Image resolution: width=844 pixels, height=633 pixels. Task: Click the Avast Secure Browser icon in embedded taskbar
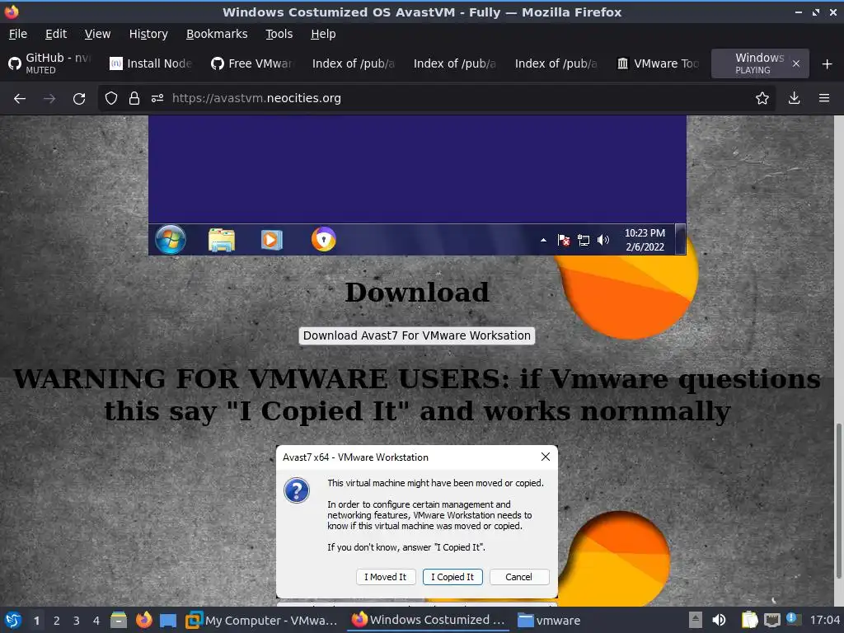(323, 240)
